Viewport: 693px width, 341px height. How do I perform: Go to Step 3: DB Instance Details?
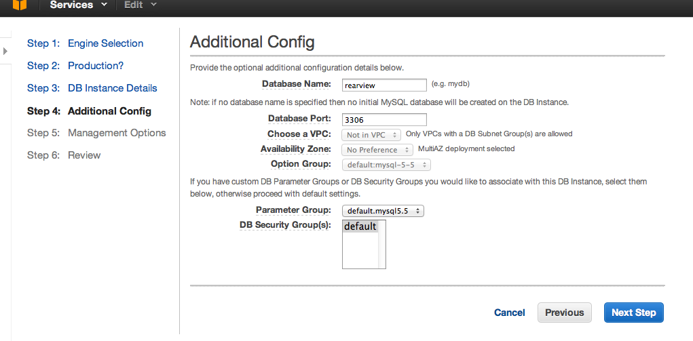[x=92, y=88]
